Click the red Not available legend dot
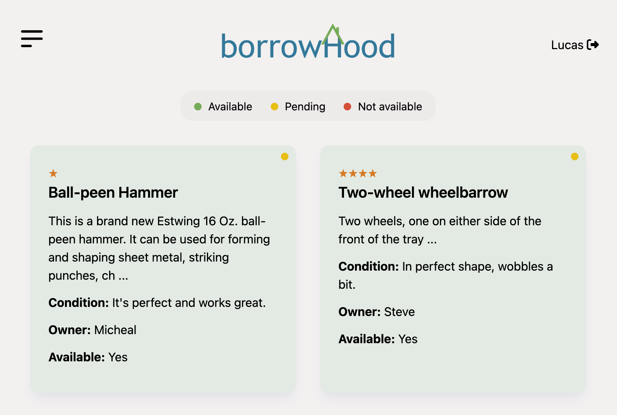The width and height of the screenshot is (617, 415). (348, 107)
